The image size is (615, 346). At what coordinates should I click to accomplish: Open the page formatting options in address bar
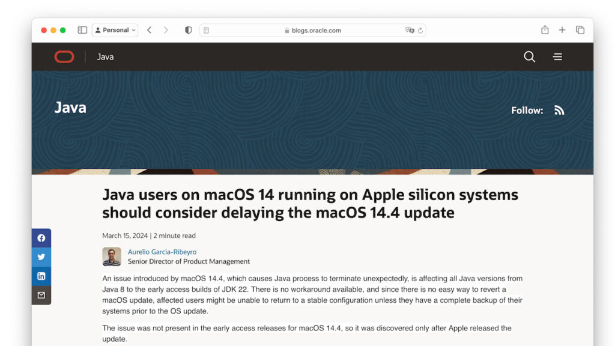pos(205,29)
